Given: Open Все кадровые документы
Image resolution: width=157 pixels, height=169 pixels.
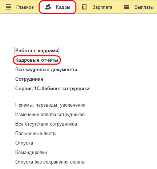Looking at the screenshot, I should [46, 70].
